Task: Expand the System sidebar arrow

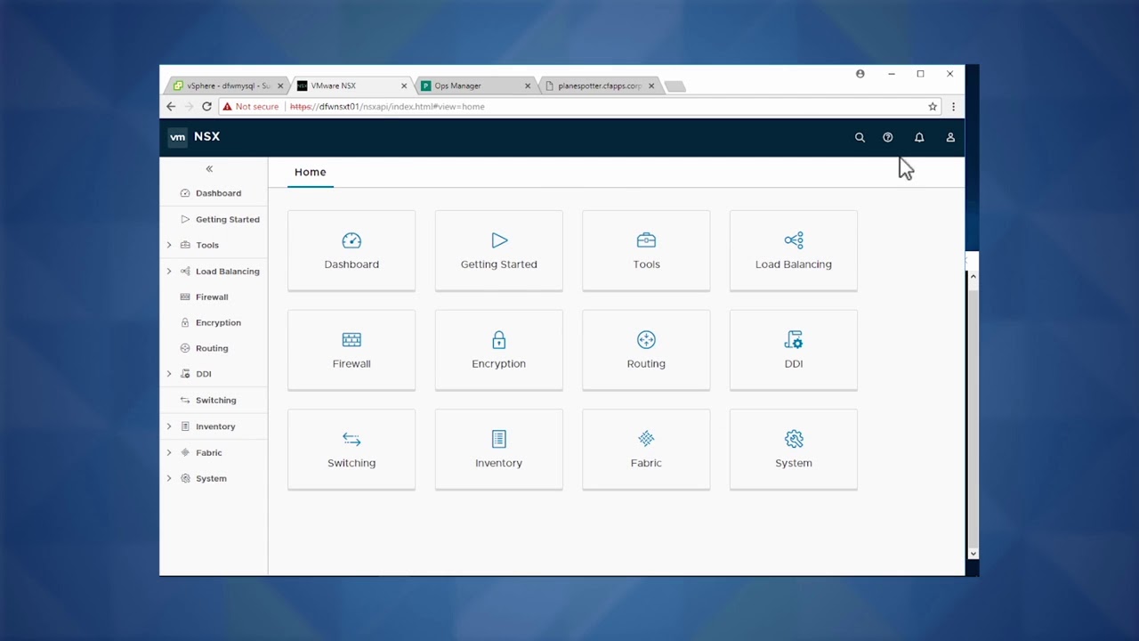Action: coord(169,479)
